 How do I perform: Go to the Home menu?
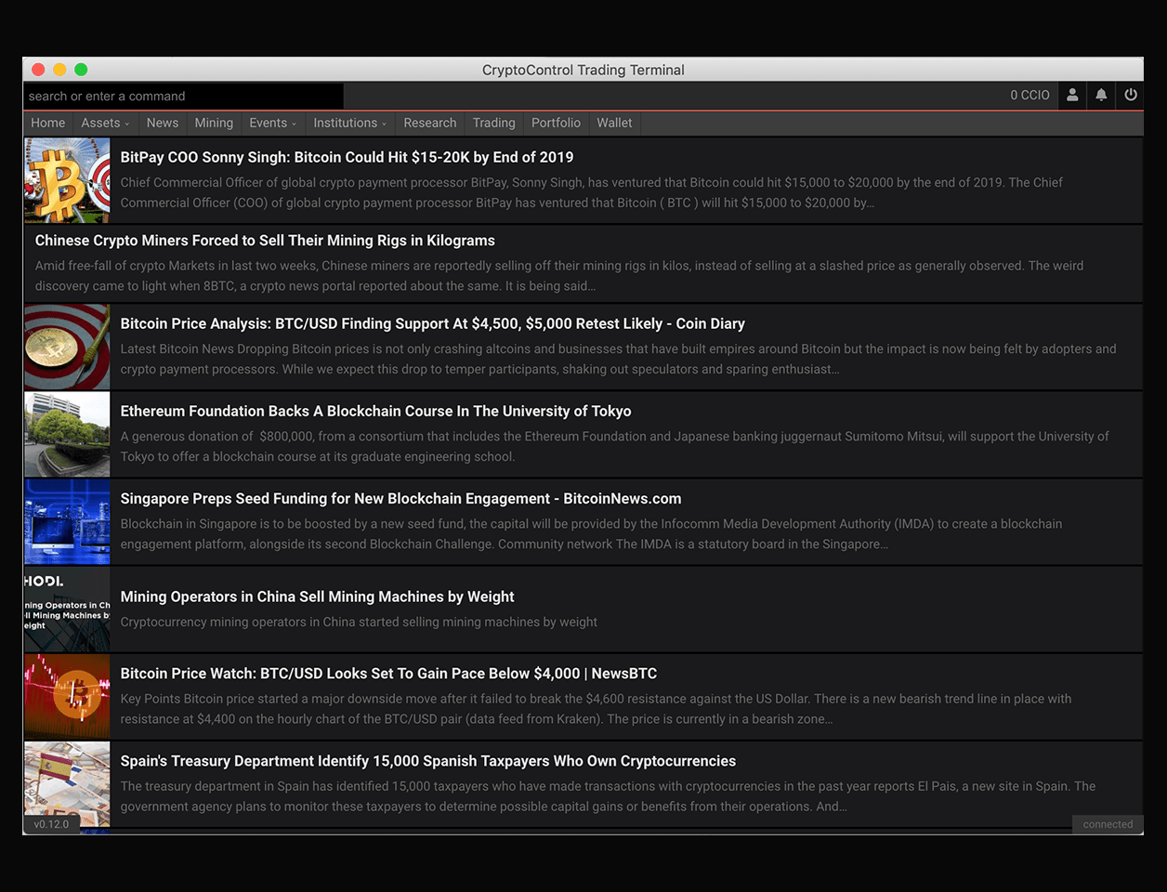point(48,123)
